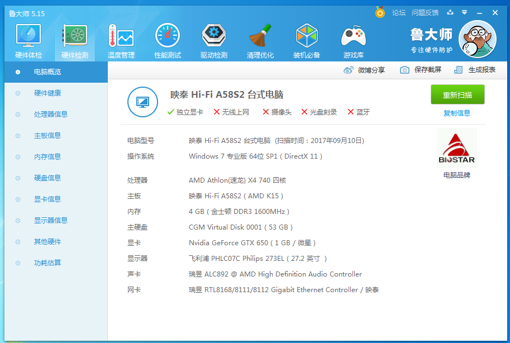Click 生成报表 generate report
The width and height of the screenshot is (510, 343).
click(482, 70)
